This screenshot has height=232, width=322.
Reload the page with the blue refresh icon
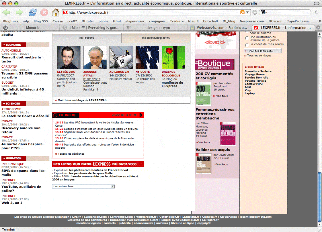click(x=33, y=13)
